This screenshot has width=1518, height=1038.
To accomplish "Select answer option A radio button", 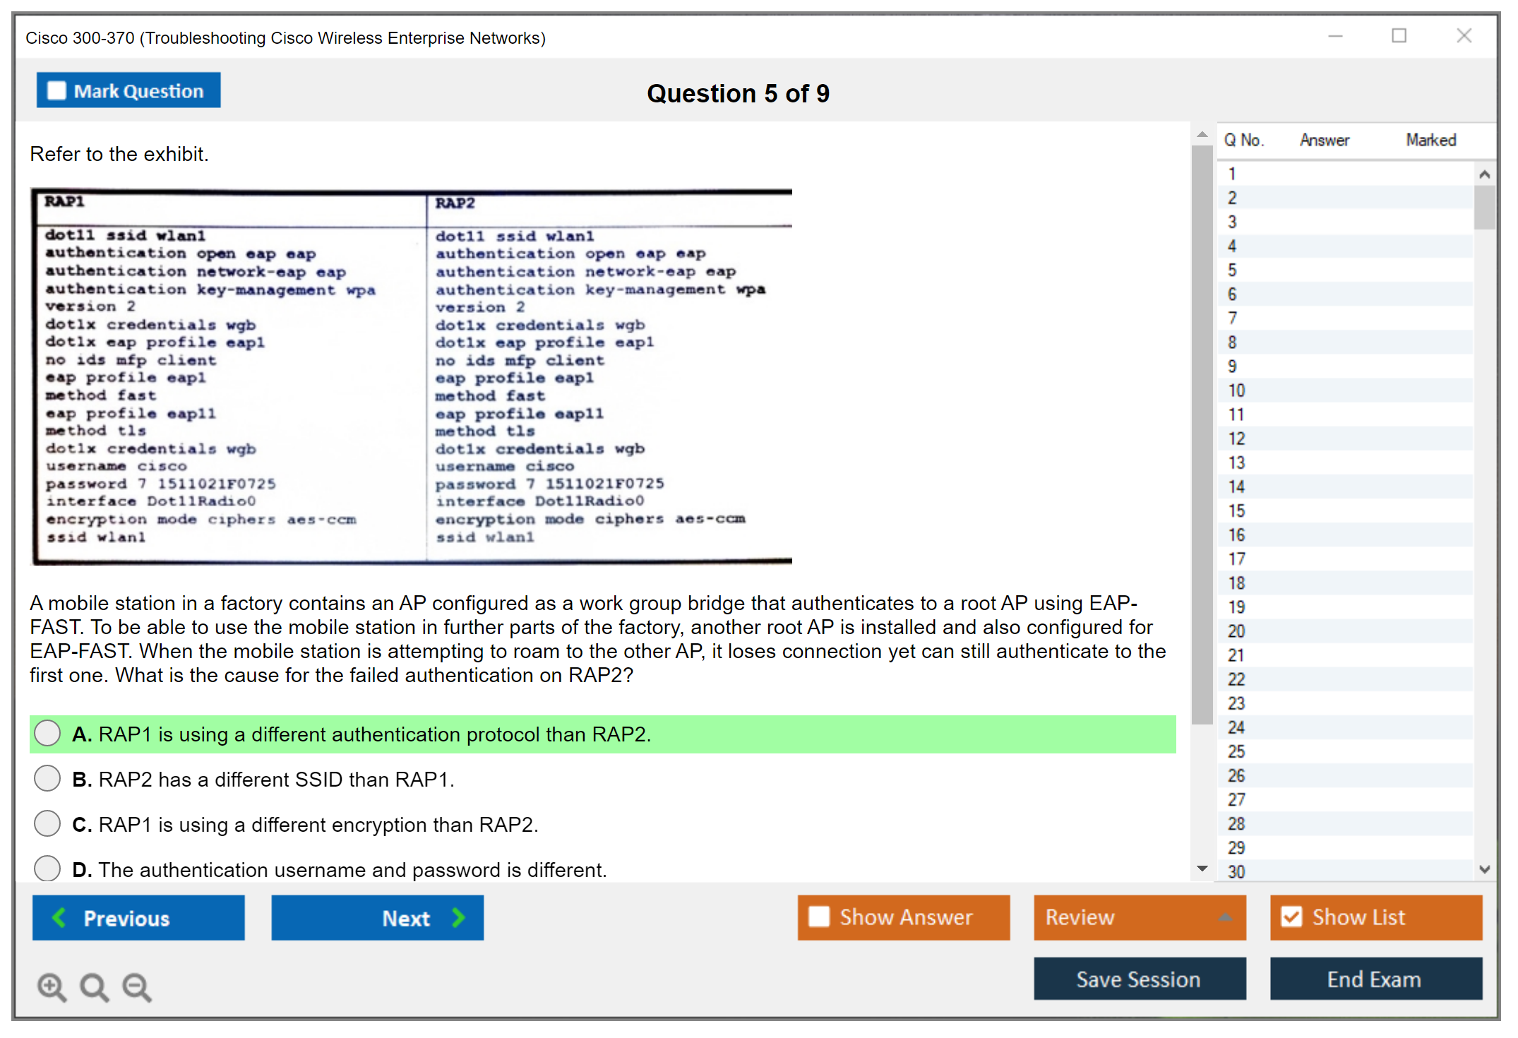I will point(47,733).
